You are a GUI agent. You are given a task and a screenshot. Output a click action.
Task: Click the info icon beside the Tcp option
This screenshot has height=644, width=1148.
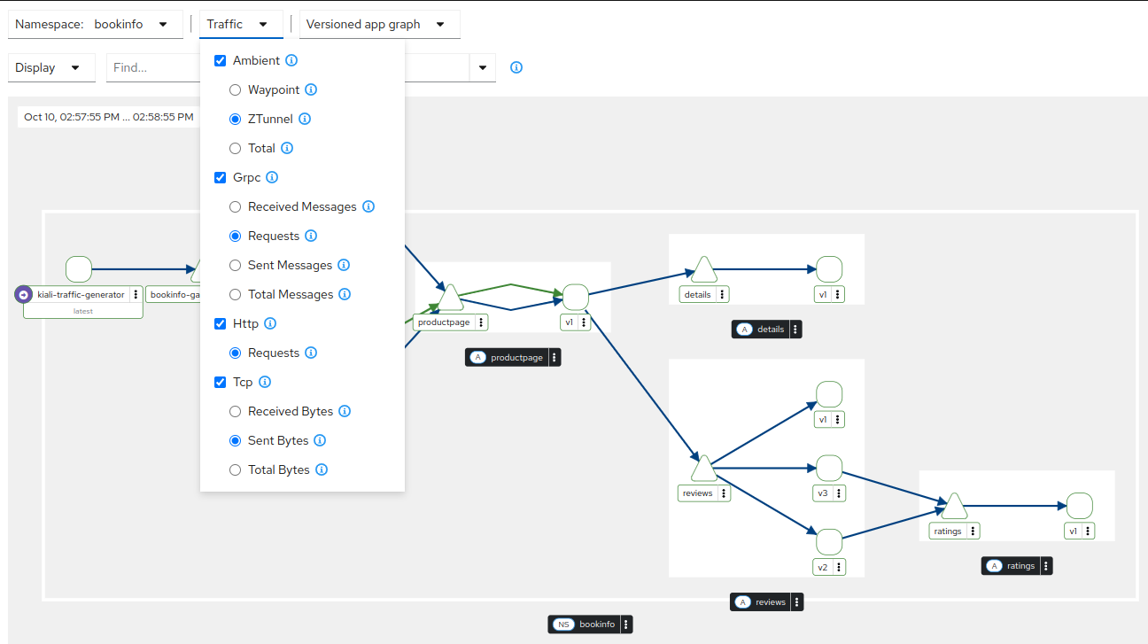(264, 382)
